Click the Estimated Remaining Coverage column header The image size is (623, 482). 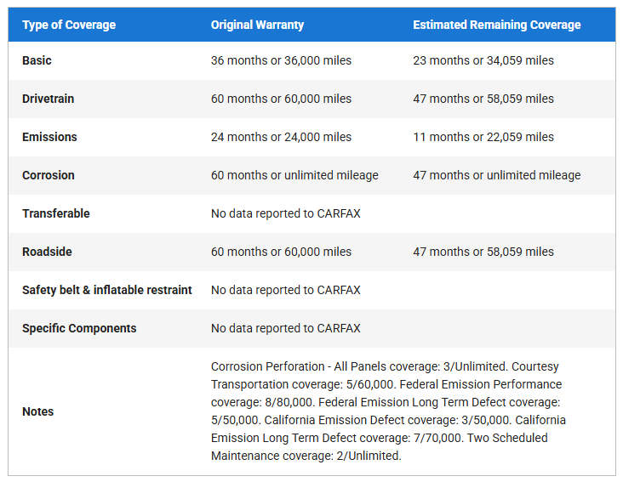[496, 25]
